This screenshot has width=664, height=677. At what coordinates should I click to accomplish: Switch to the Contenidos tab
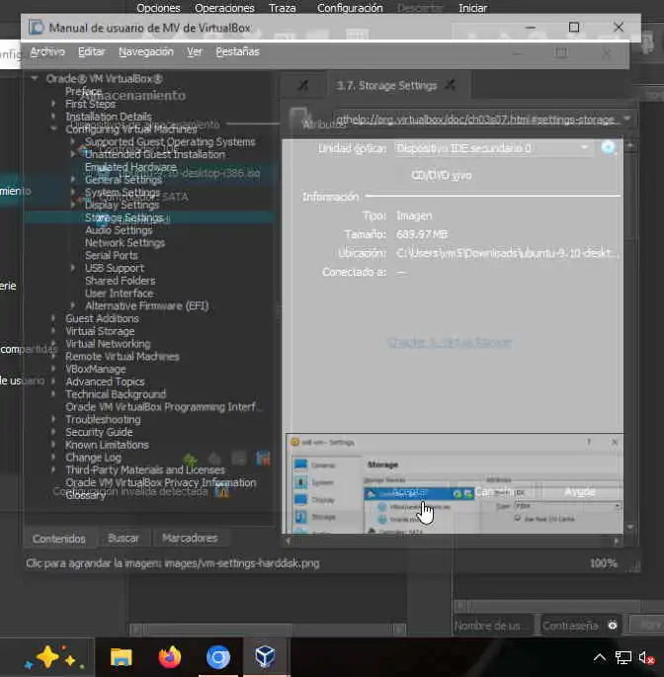[x=59, y=539]
